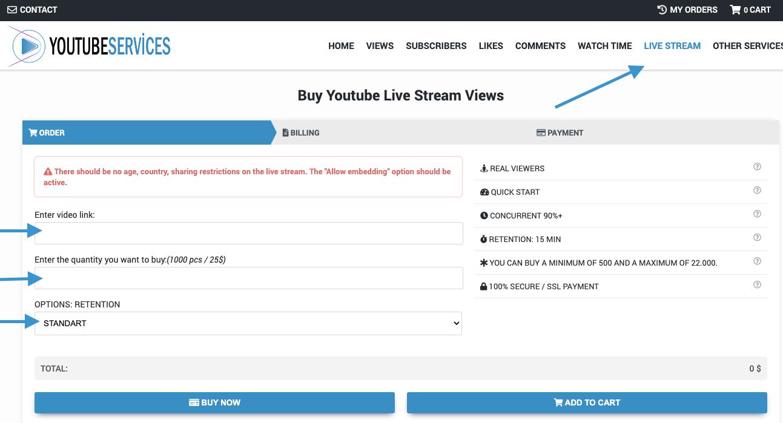Click the Enter video link label
Viewport: 783px width, 423px height.
[65, 215]
